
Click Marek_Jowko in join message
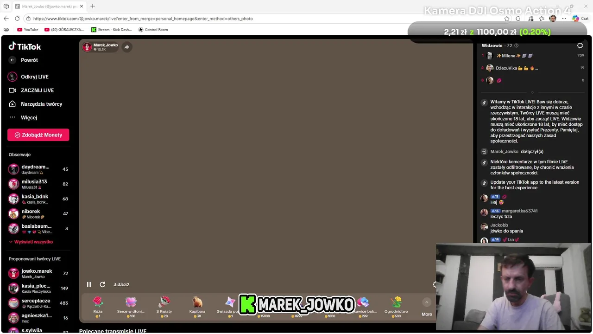[505, 152]
